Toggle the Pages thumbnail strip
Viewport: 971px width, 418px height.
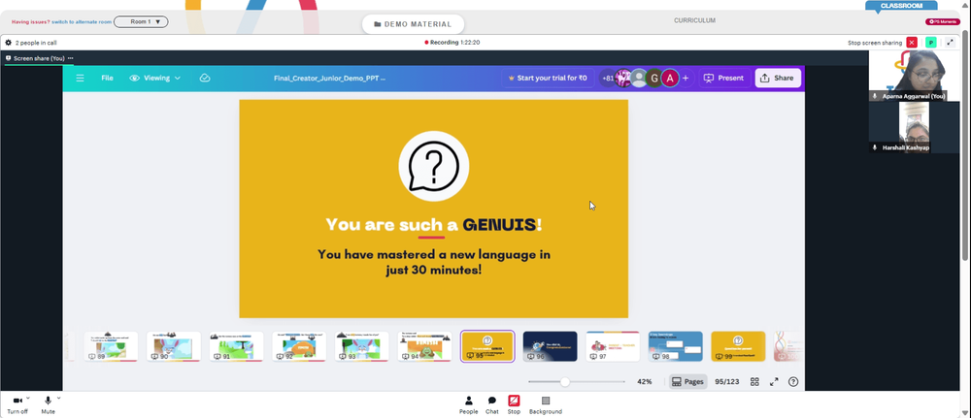pos(687,381)
